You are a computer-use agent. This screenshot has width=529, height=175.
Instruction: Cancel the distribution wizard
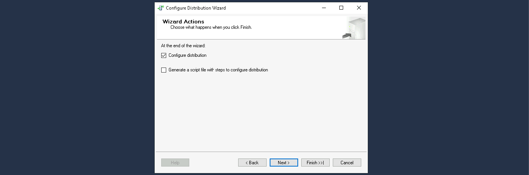pyautogui.click(x=347, y=163)
